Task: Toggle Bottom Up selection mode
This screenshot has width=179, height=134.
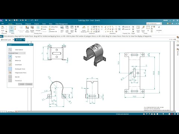Action: pos(10,60)
